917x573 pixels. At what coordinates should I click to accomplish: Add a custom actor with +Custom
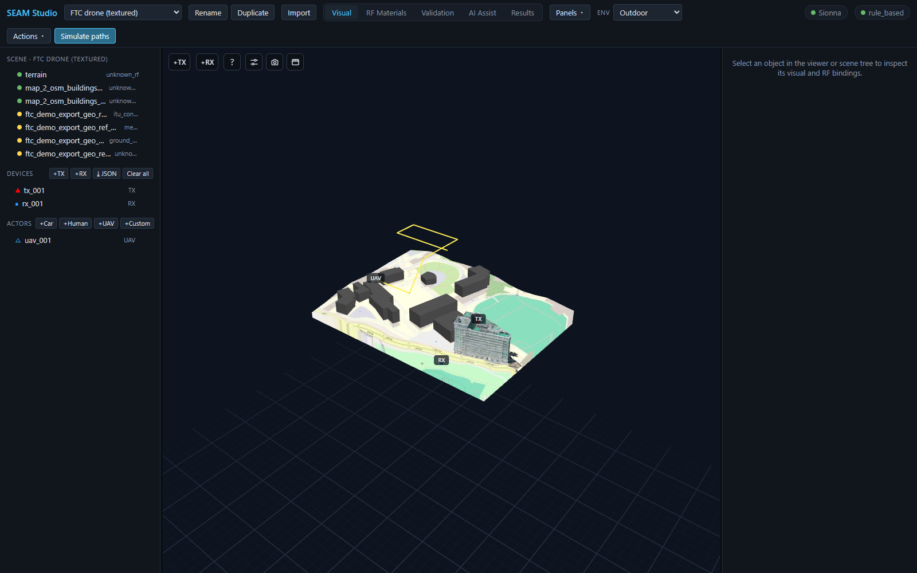(x=137, y=223)
